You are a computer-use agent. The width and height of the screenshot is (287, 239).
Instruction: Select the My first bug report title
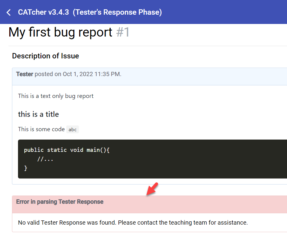click(60, 32)
